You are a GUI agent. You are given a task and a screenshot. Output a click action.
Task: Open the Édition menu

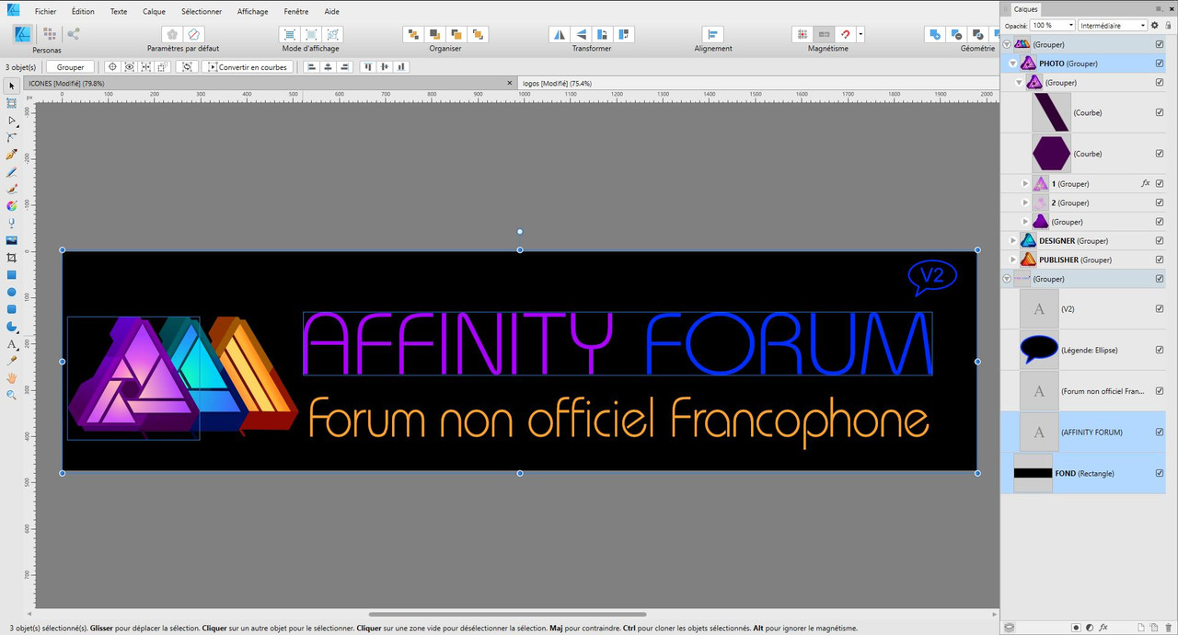tap(83, 11)
